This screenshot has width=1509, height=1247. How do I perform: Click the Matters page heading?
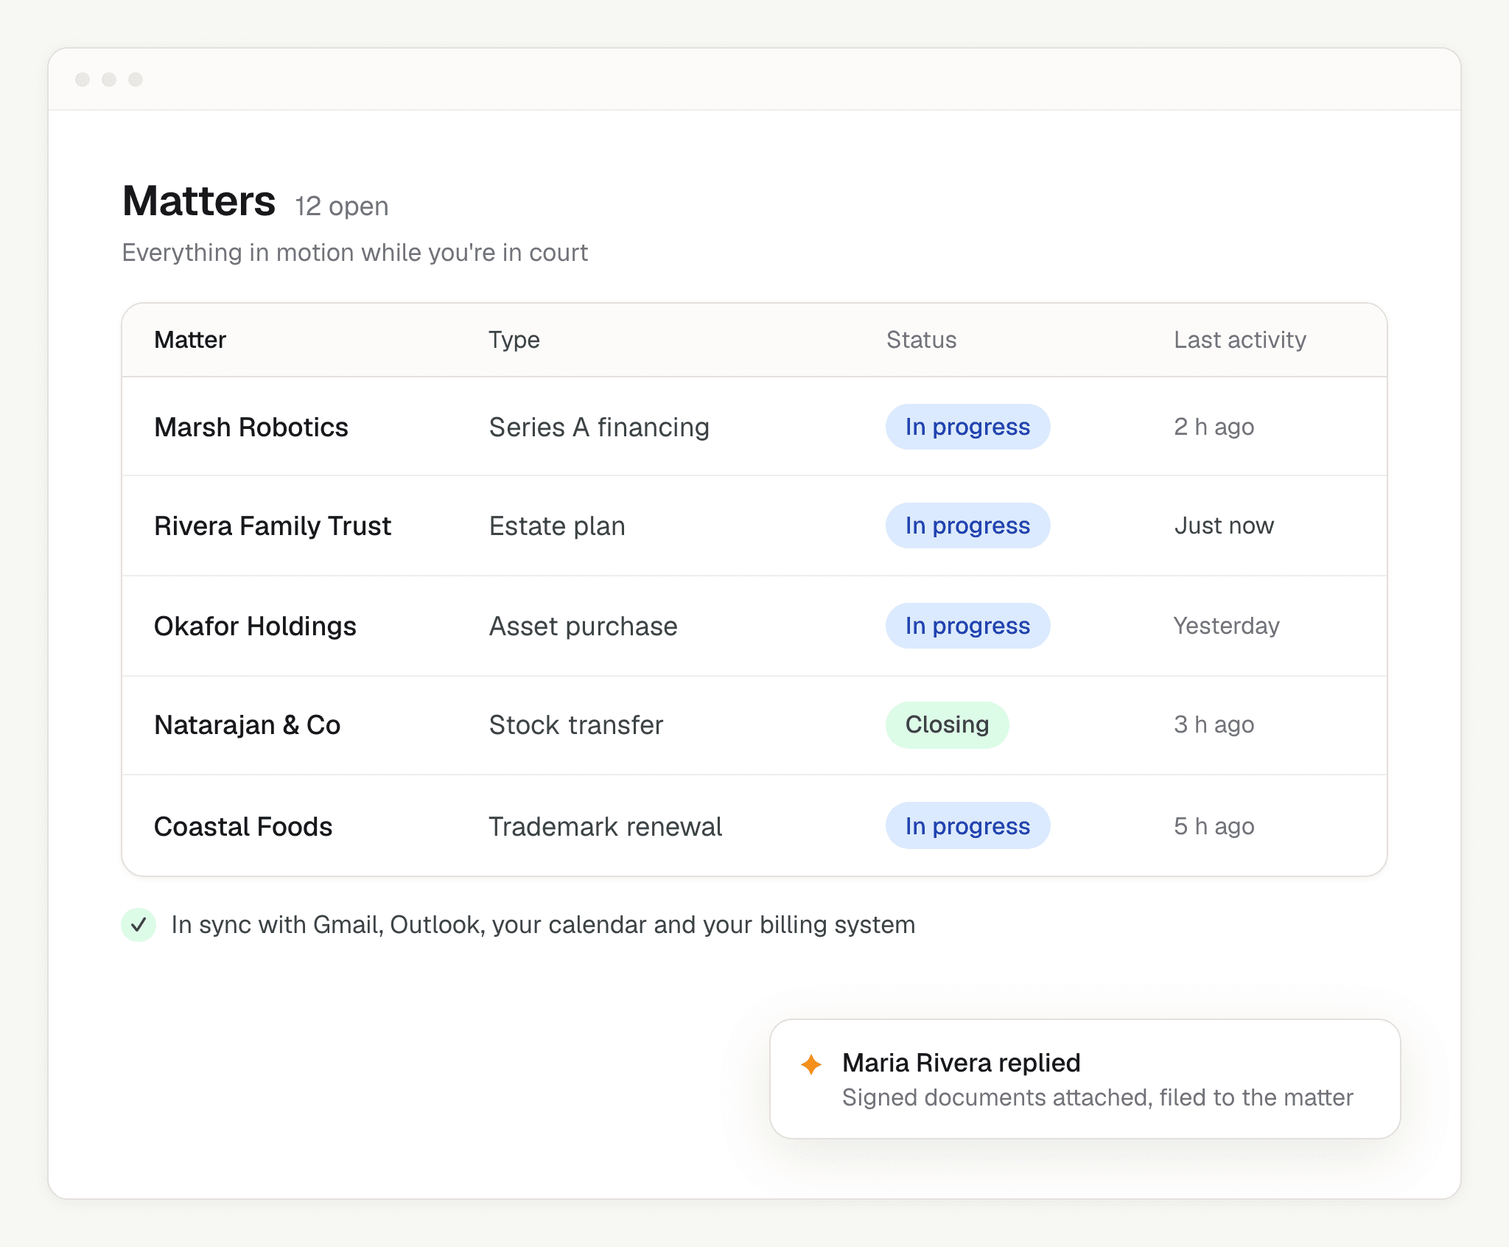199,201
